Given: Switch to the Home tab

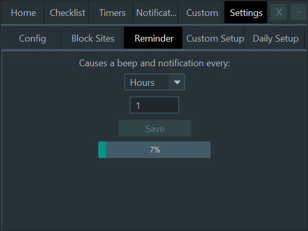Looking at the screenshot, I should pos(23,13).
